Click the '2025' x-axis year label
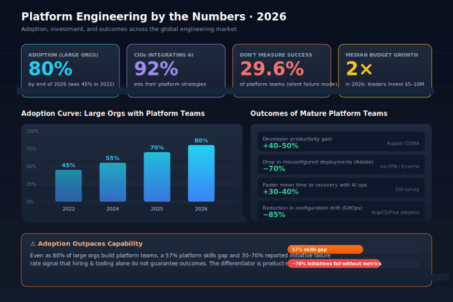 157,209
